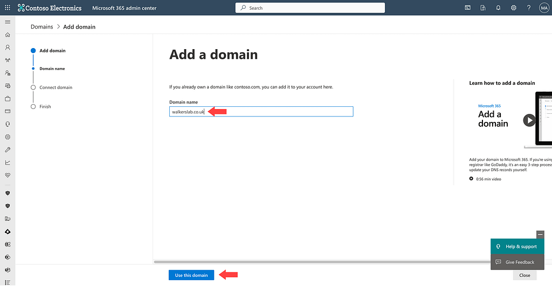Play the Add a domain video
Viewport: 552px width, 286px height.
529,120
